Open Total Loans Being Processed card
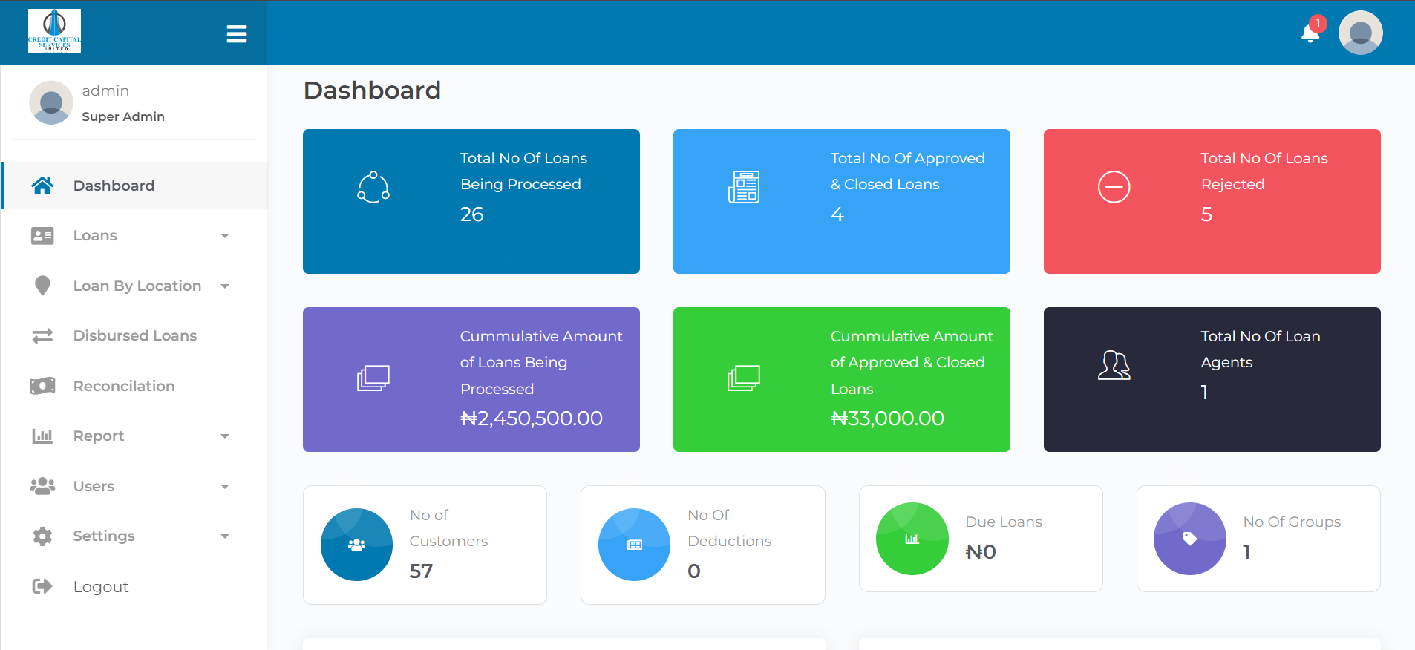The height and width of the screenshot is (650, 1415). pyautogui.click(x=471, y=201)
